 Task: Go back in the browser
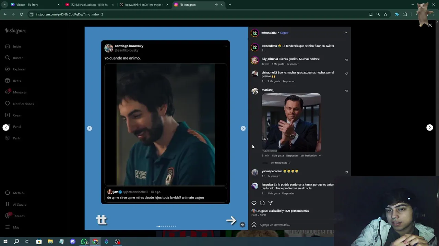click(5, 14)
